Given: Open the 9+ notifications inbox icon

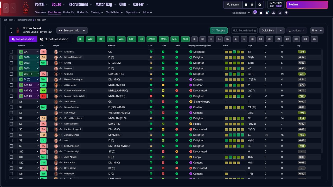Looking at the screenshot, I should click(x=255, y=12).
